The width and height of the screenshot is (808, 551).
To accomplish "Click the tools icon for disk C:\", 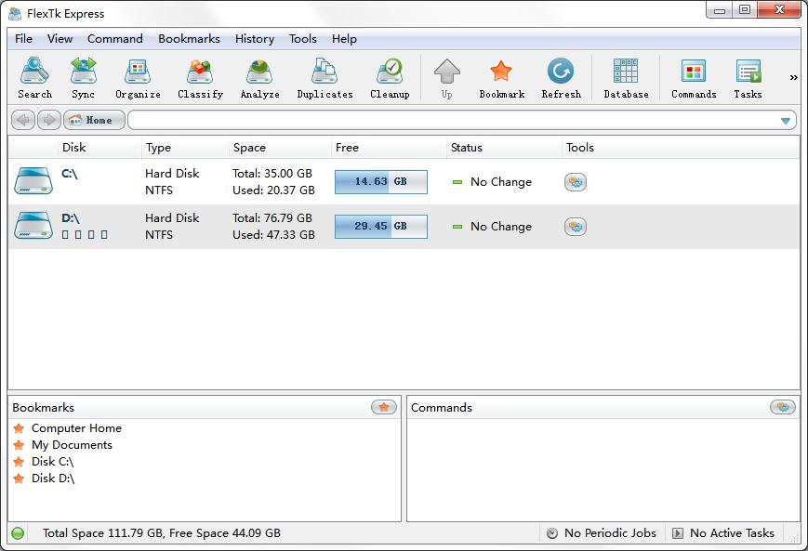I will (575, 182).
